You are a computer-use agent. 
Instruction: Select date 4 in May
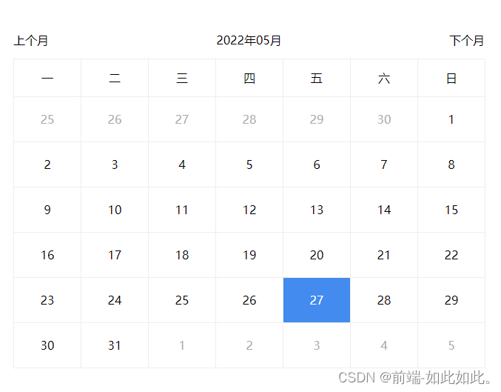(182, 165)
